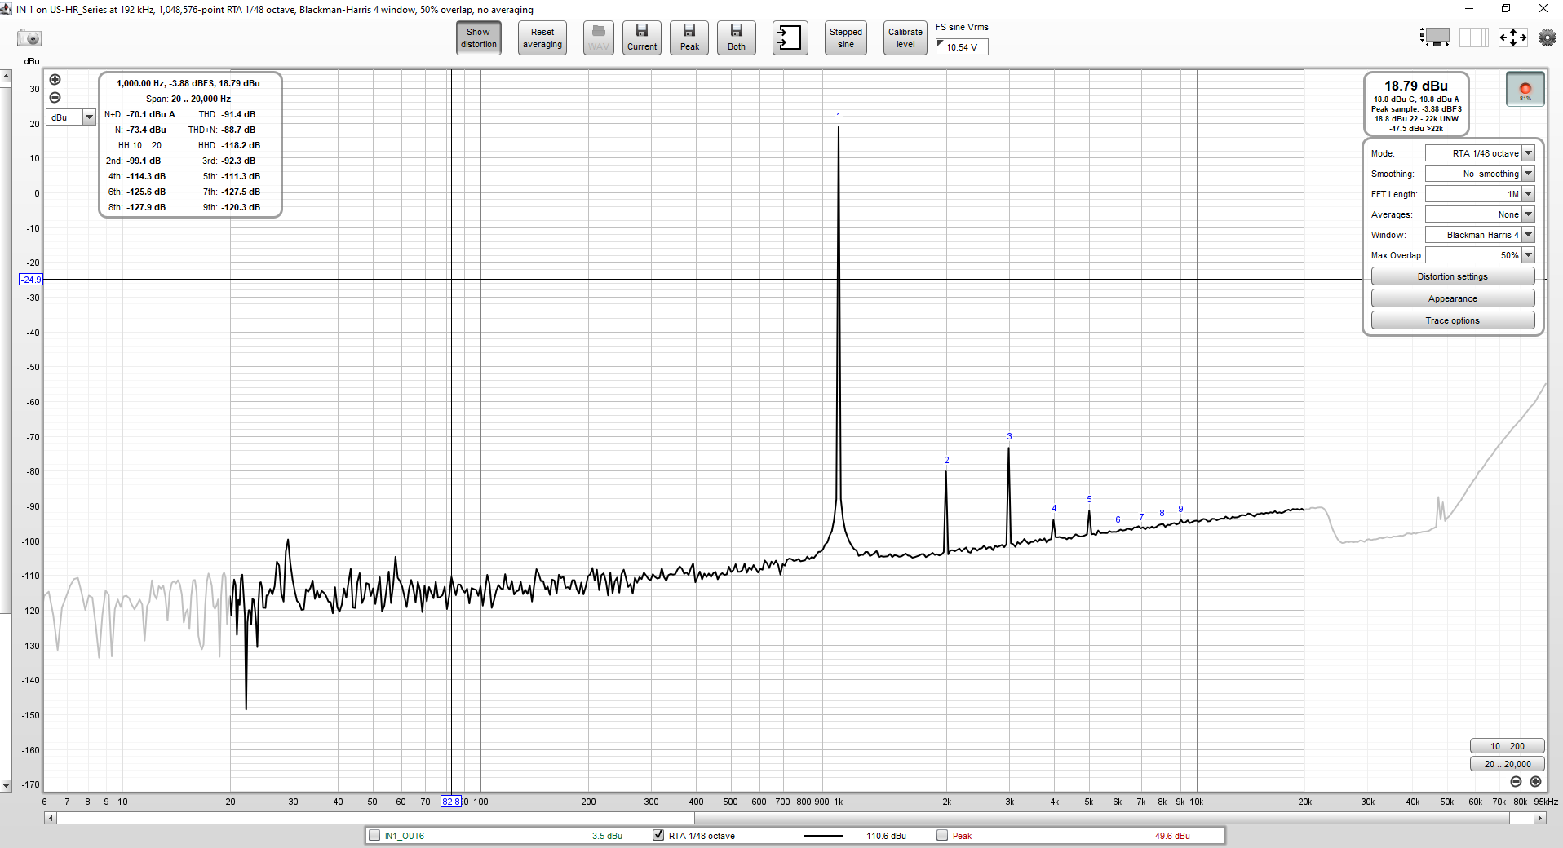1563x848 pixels.
Task: Click the THD -91.4 dB value
Action: click(x=238, y=114)
